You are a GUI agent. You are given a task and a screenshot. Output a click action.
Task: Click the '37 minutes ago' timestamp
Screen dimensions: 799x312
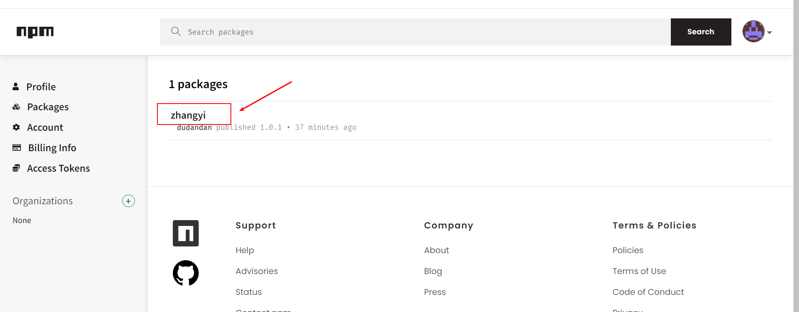coord(326,127)
